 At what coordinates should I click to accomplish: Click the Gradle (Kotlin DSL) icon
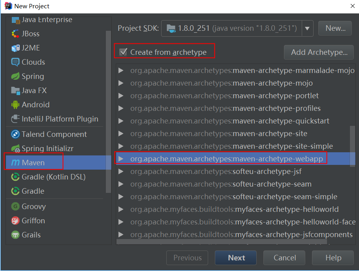click(15, 177)
